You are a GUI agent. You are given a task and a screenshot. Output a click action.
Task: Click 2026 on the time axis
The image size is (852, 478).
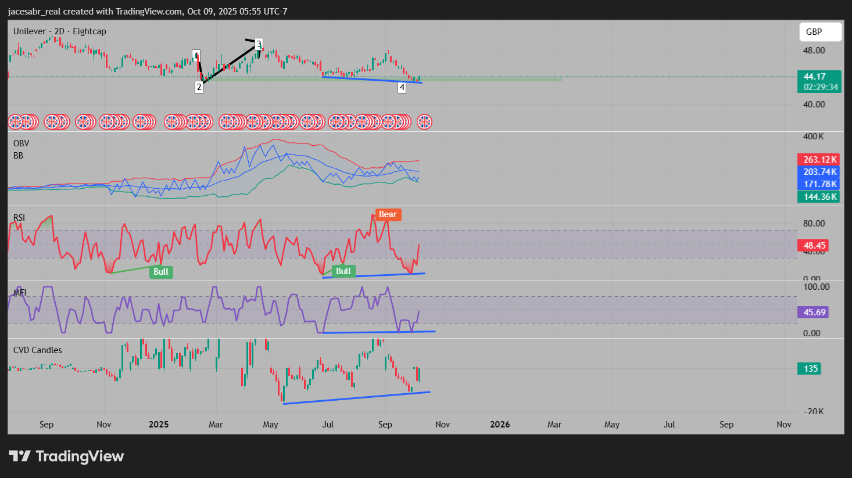tap(500, 425)
